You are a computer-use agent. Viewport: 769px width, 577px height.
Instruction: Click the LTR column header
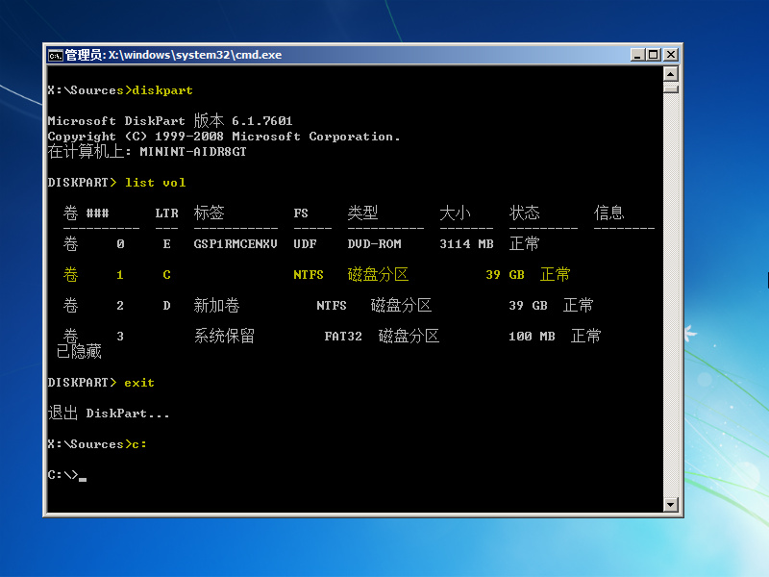pyautogui.click(x=166, y=213)
